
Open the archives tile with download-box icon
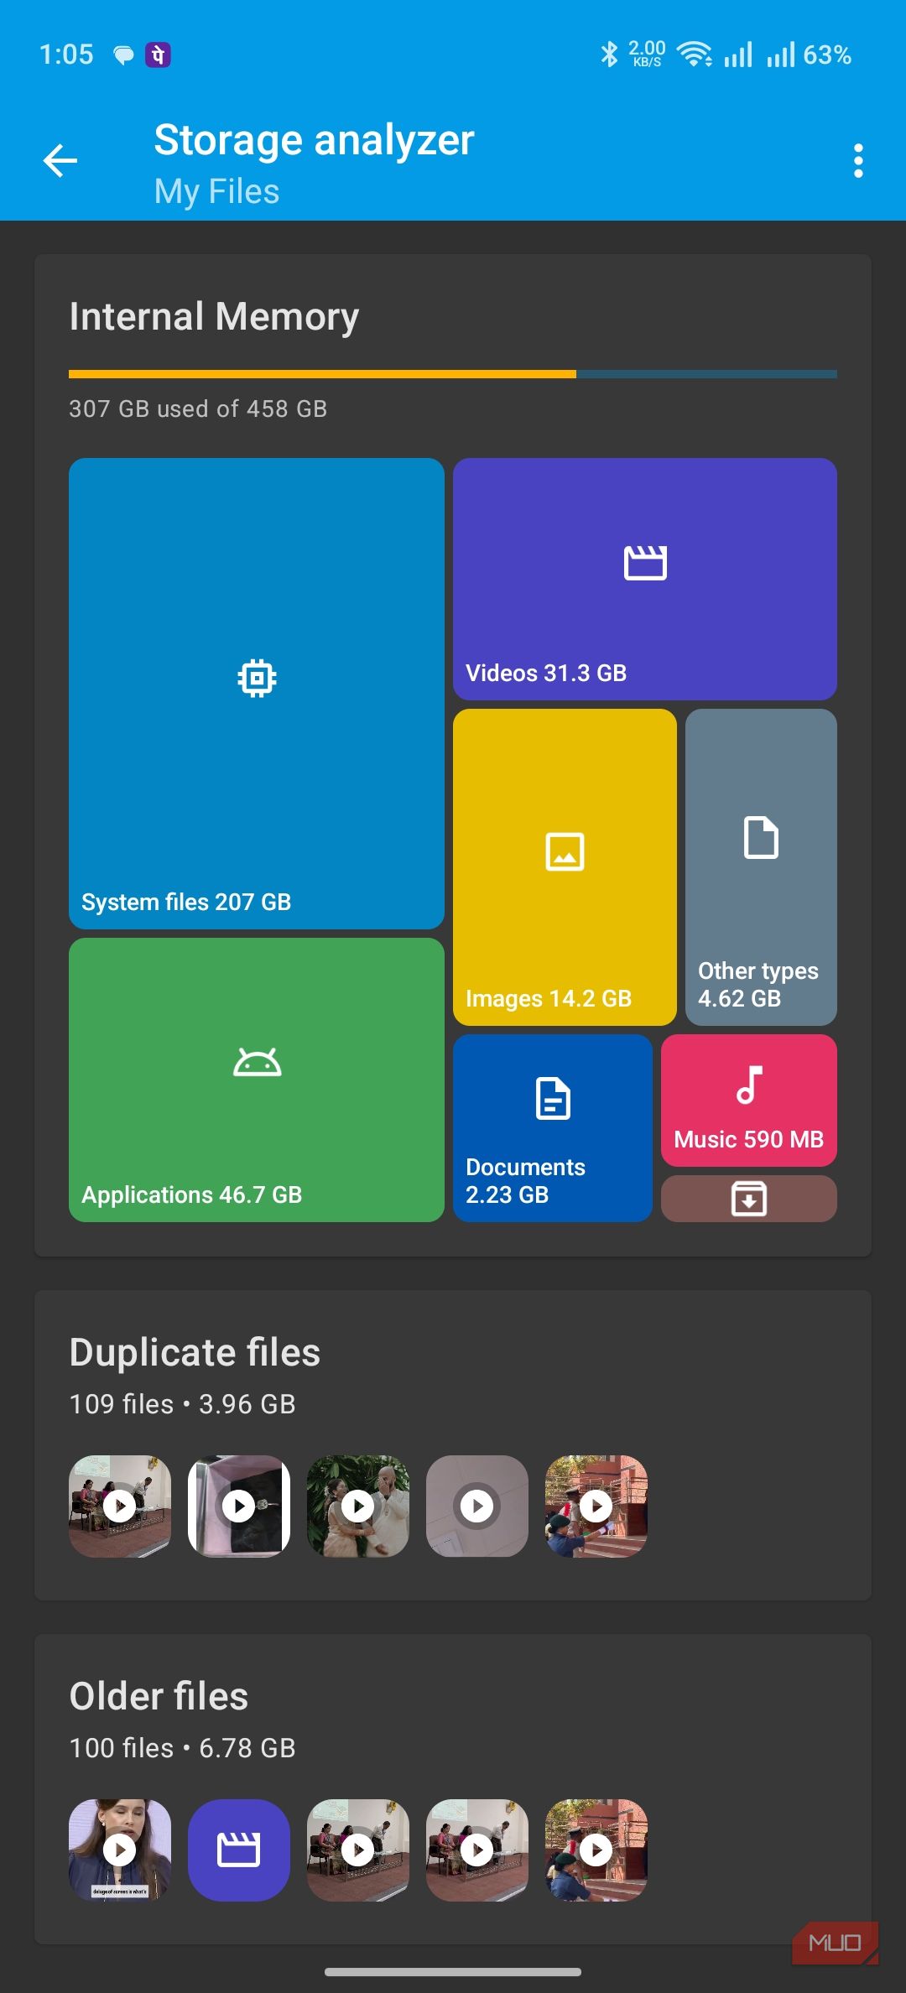pos(749,1199)
